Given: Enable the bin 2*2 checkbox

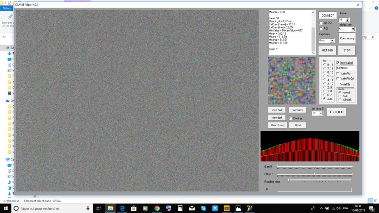Looking at the screenshot, I should click(x=321, y=23).
